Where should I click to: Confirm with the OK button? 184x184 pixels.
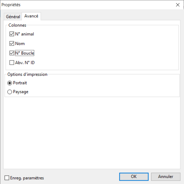tap(134, 176)
